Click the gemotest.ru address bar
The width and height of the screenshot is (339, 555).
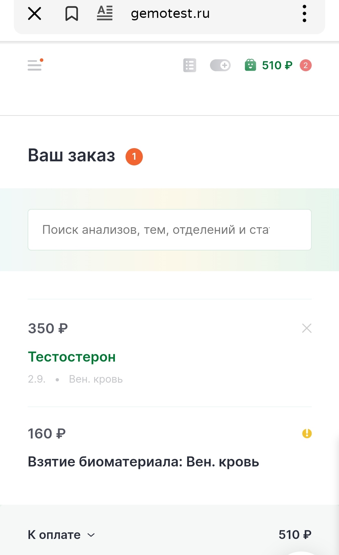tap(170, 14)
